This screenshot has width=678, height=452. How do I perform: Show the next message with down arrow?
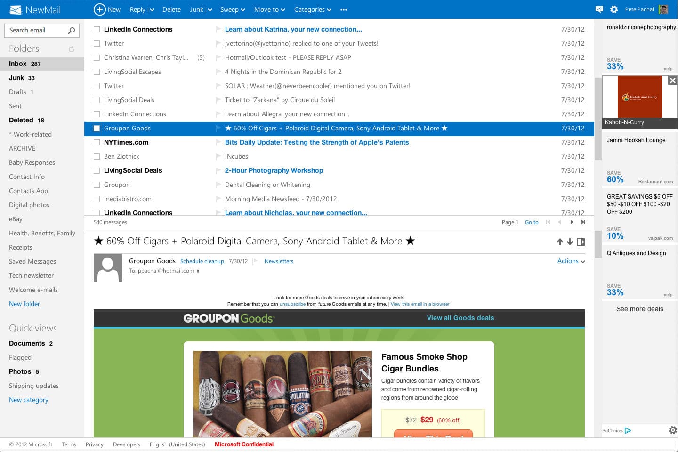[570, 242]
